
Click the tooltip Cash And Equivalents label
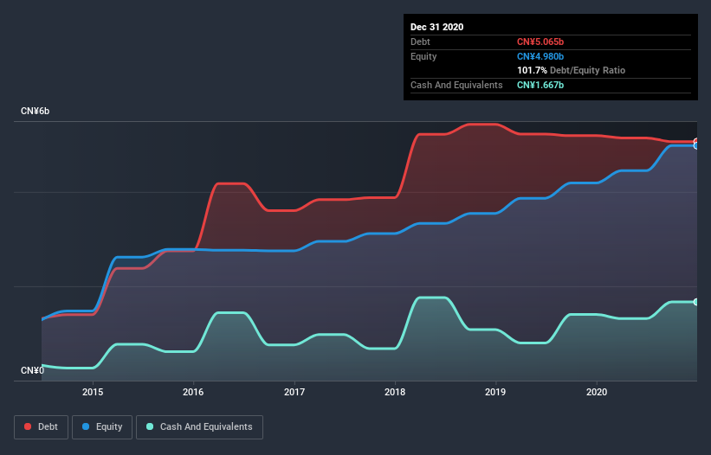[x=456, y=85]
